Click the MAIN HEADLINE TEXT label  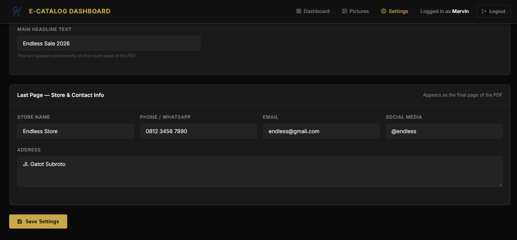[44, 29]
